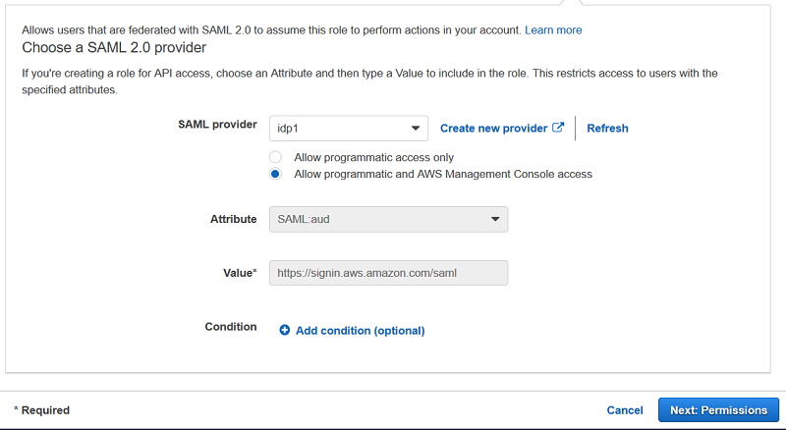
Task: Click the Attribute field label
Action: [233, 219]
